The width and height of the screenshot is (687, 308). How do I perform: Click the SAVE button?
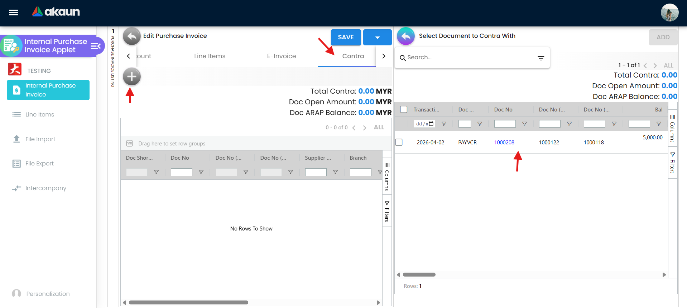click(x=346, y=37)
